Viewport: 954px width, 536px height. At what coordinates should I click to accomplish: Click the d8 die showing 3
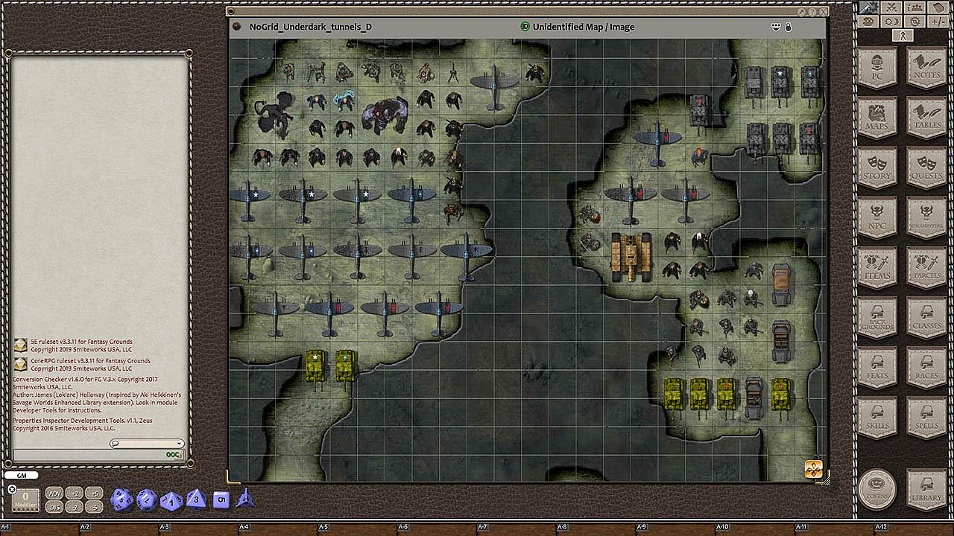pyautogui.click(x=196, y=499)
